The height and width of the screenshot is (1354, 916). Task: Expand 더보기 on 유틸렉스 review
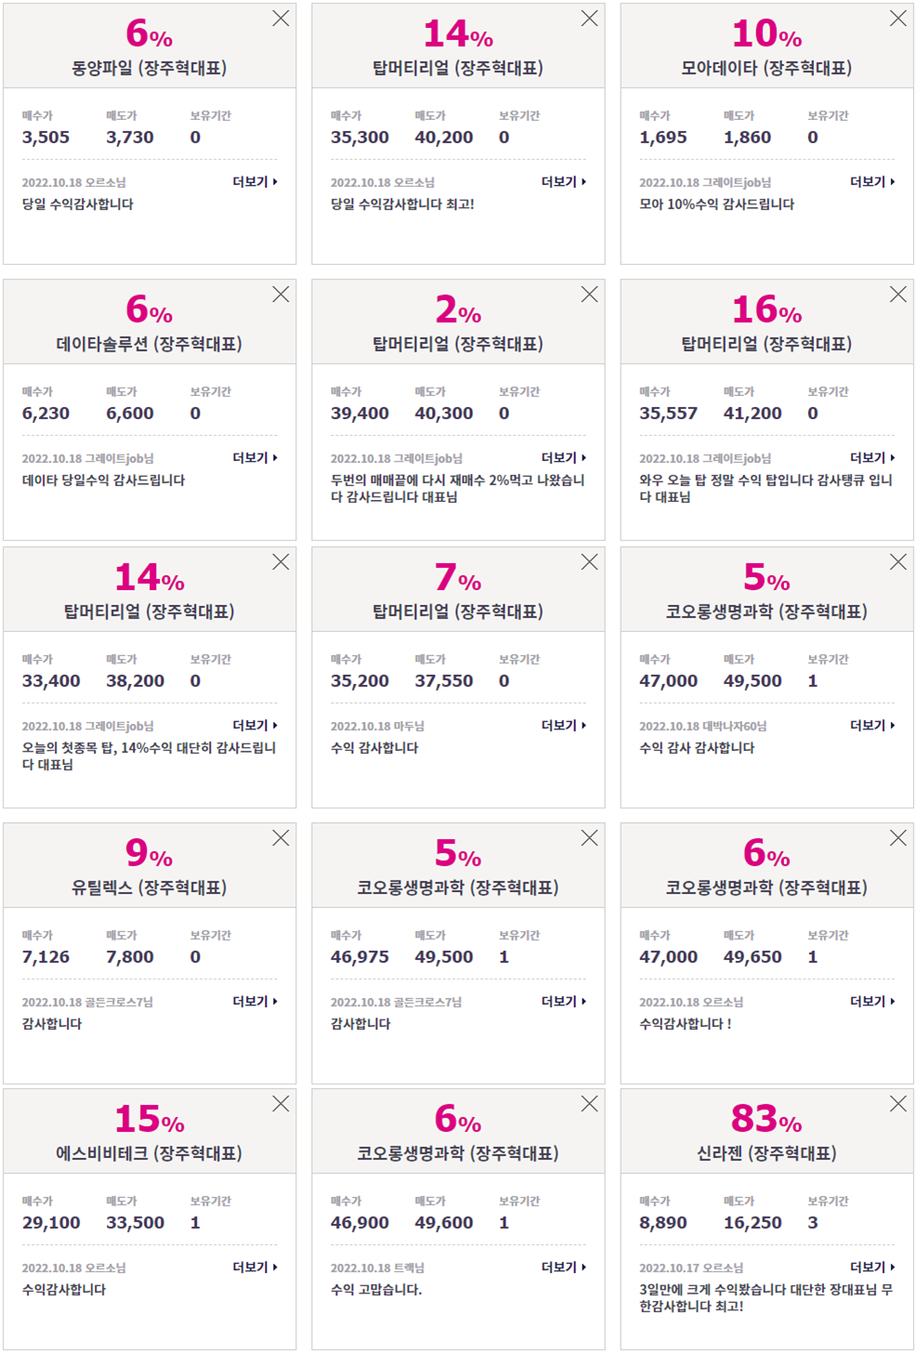click(255, 1002)
